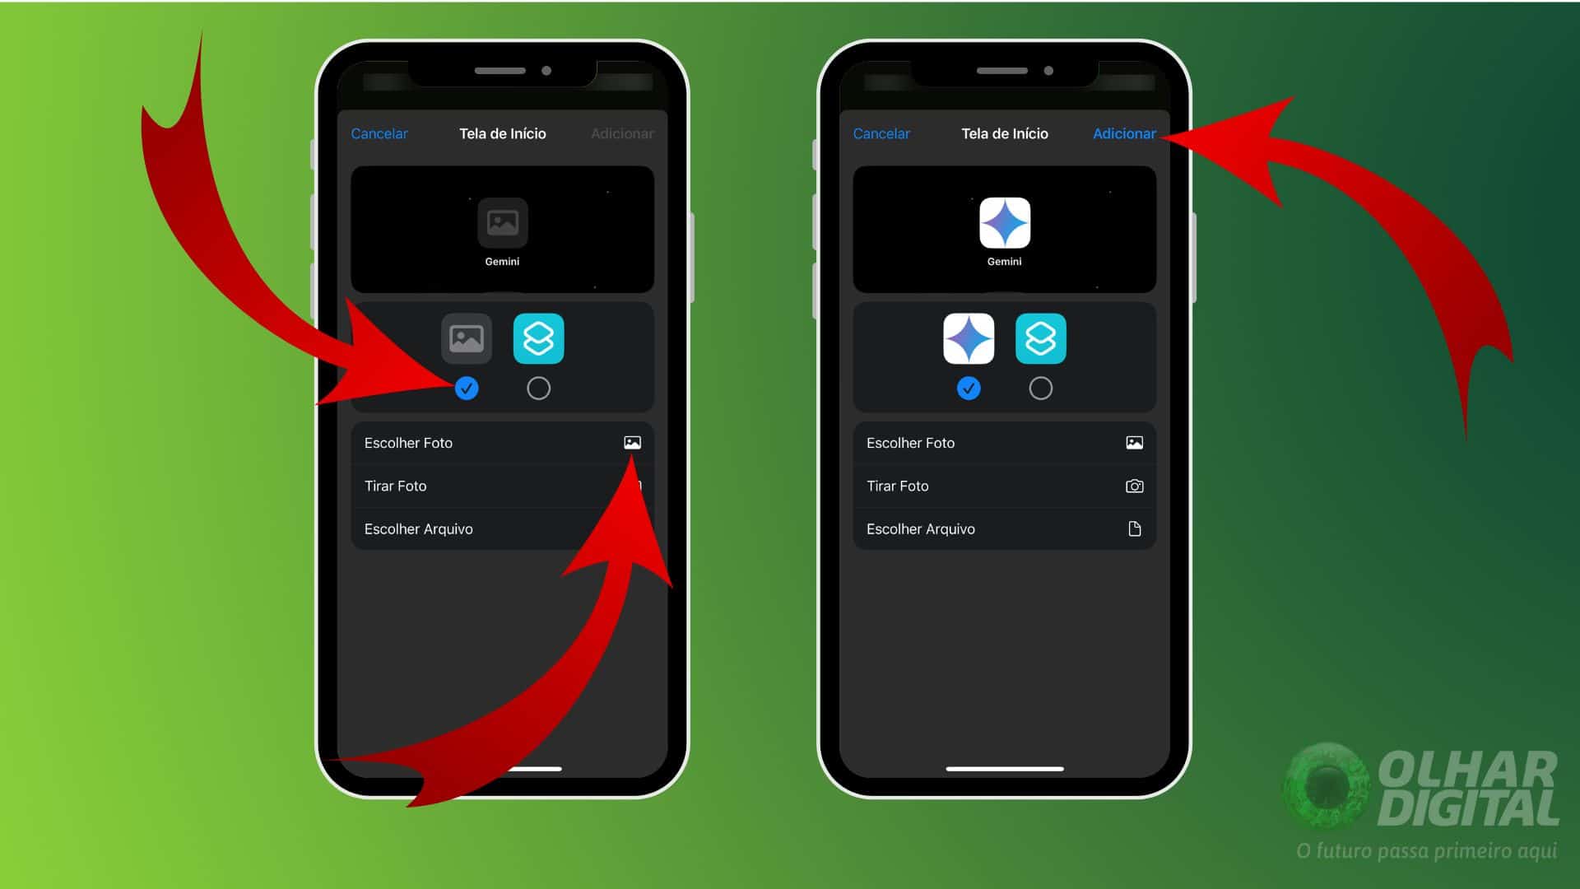1580x889 pixels.
Task: Toggle radio button under Soulver icon left phone
Action: [539, 388]
